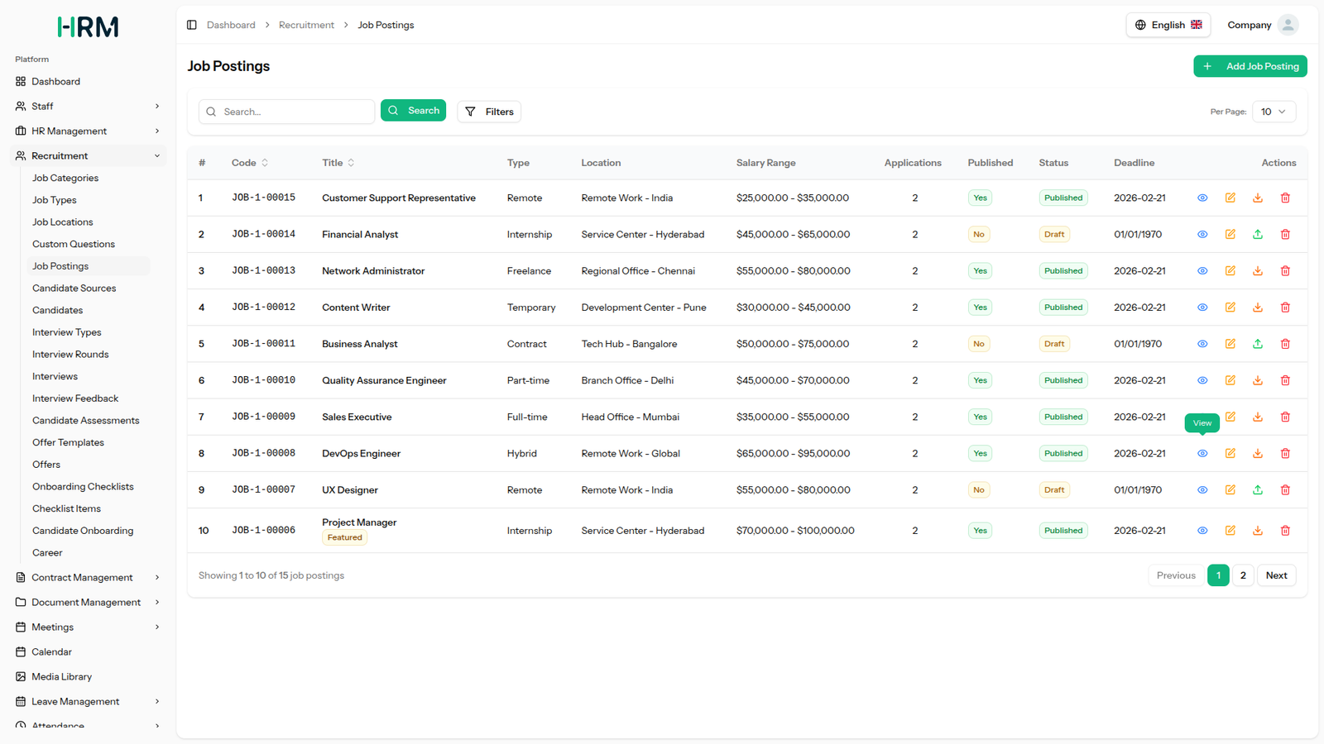Unpublish the Content Writer posting
Image resolution: width=1324 pixels, height=744 pixels.
coord(1258,308)
